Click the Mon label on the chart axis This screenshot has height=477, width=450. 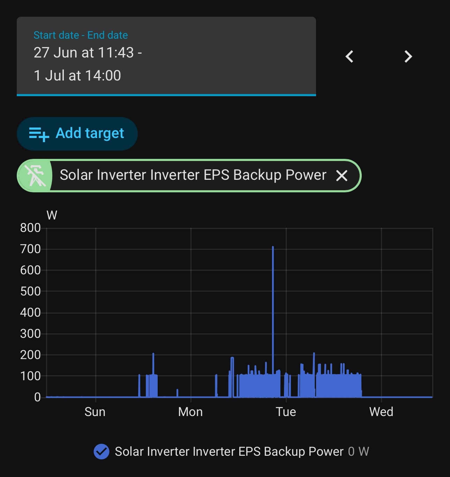tap(190, 412)
